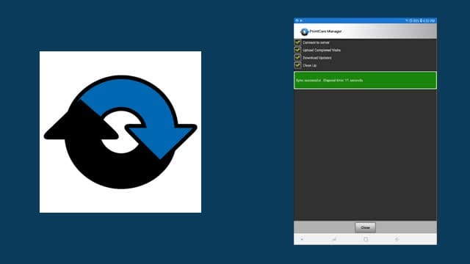Viewport: 470px width, 264px height.
Task: Tap the square home icon in navigation bar
Action: click(366, 239)
